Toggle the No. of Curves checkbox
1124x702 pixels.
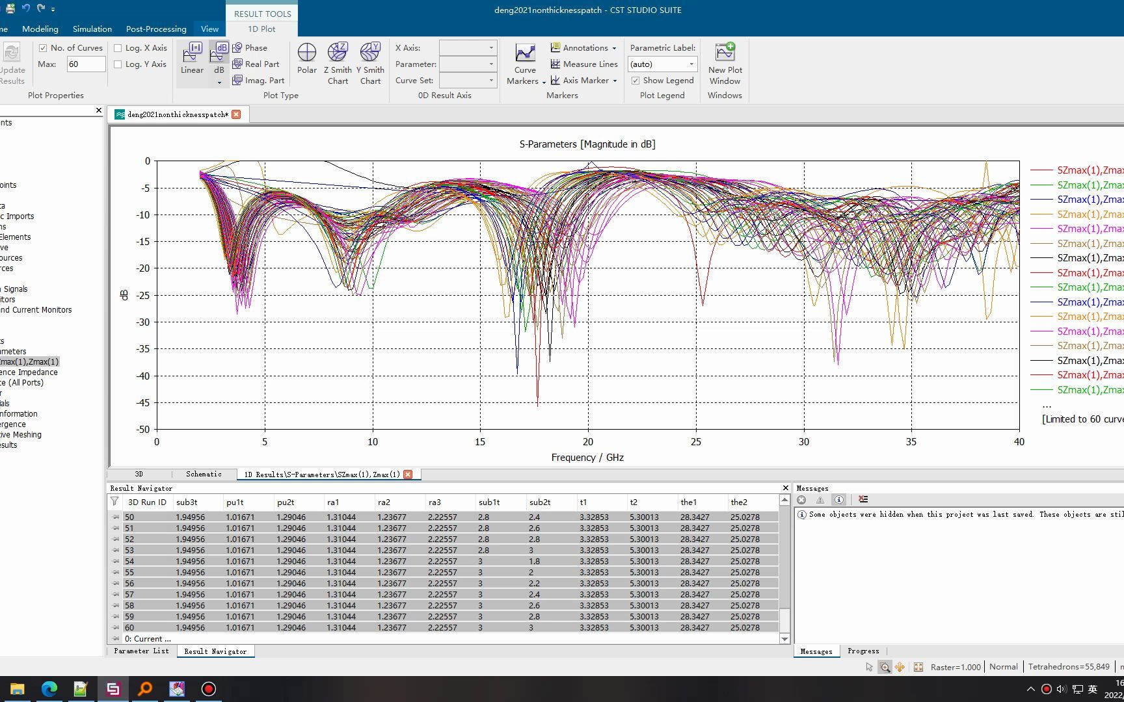(43, 48)
